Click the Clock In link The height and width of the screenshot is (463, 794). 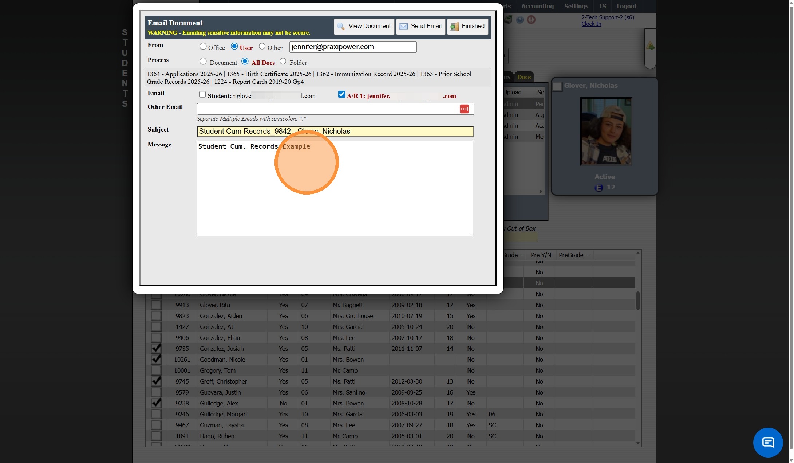(591, 24)
